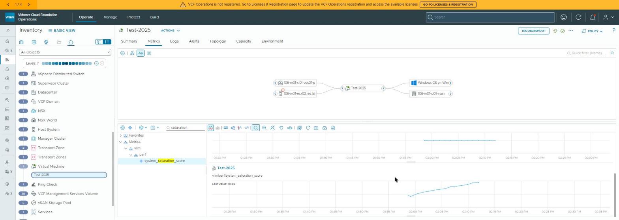Click the refresh charts icon
Image resolution: width=619 pixels, height=220 pixels.
308,128
